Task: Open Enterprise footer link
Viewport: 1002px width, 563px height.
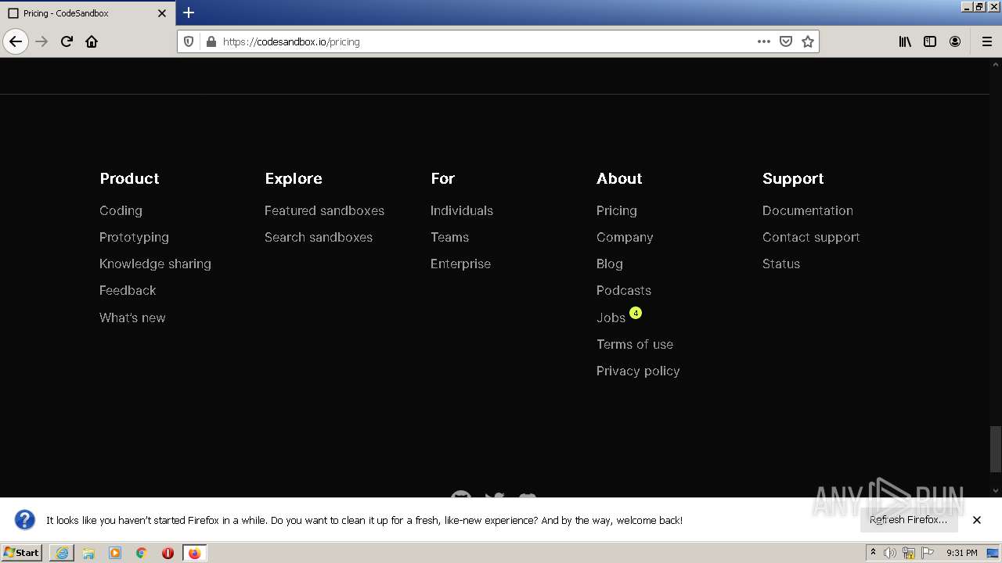Action: tap(460, 264)
